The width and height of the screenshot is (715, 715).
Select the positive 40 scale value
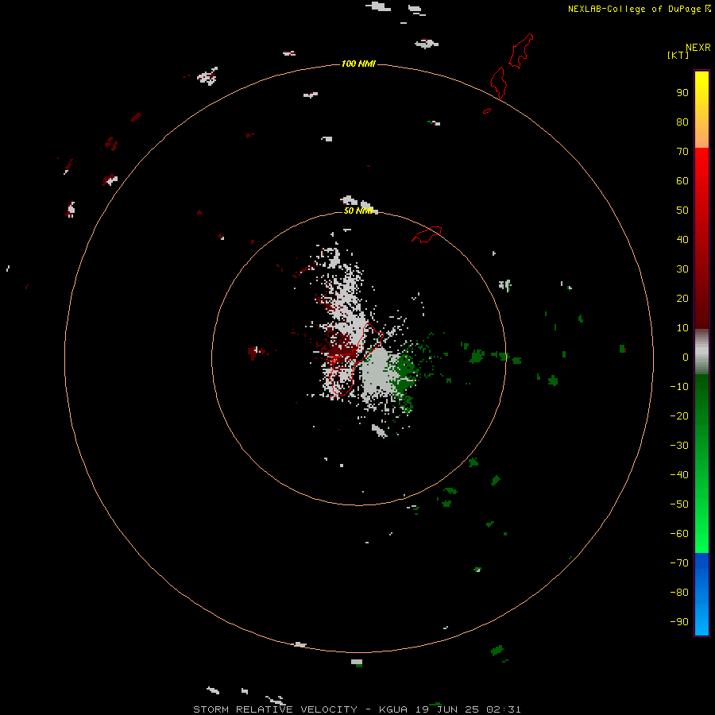(x=682, y=240)
